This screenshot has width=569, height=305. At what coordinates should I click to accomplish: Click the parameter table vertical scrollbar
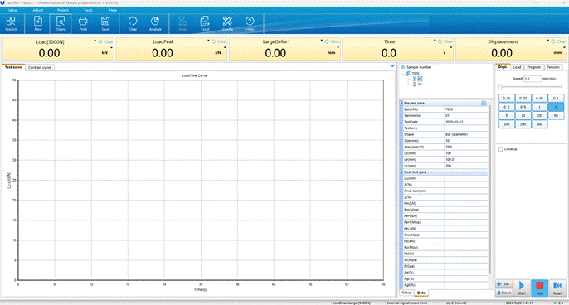click(489, 189)
